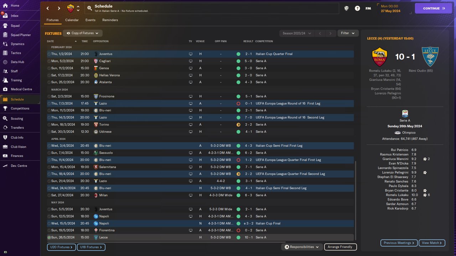The height and width of the screenshot is (256, 456).
Task: Open the Squad Planner icon
Action: tap(5, 35)
